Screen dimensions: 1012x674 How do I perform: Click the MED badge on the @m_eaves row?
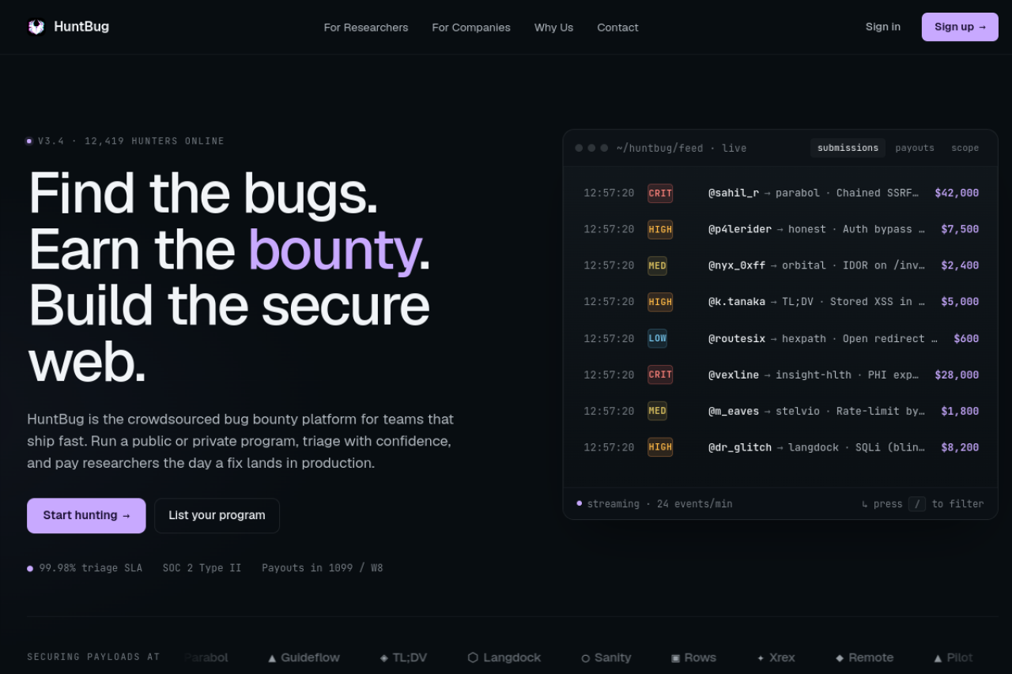tap(657, 411)
